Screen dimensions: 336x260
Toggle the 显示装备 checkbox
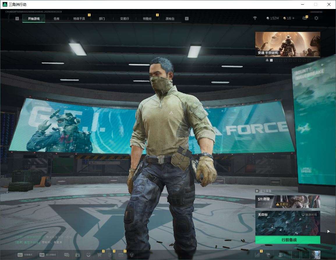point(257,191)
